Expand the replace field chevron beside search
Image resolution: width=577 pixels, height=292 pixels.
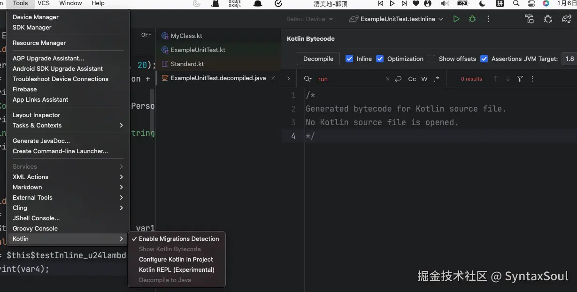click(x=288, y=79)
